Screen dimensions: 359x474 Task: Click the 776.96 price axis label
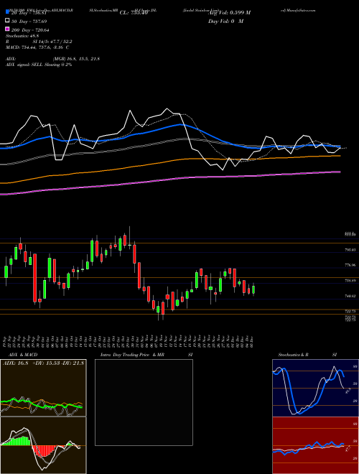(350, 265)
